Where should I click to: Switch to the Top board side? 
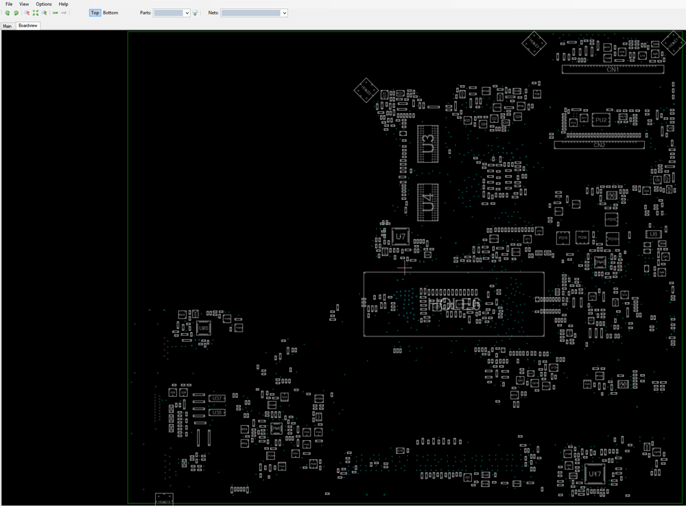(x=95, y=12)
